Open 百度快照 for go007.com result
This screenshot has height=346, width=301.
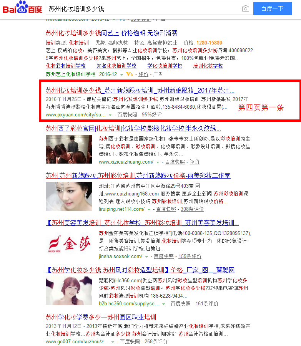click(130, 342)
